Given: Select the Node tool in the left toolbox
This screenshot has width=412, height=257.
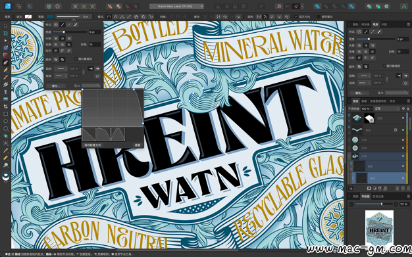Looking at the screenshot, I should 5,41.
